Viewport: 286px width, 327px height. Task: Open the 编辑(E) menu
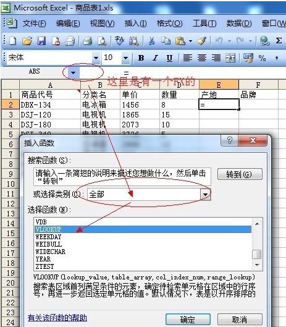pos(68,23)
